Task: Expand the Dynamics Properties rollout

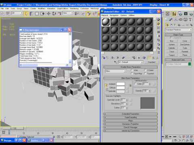Action: pyautogui.click(x=131, y=124)
